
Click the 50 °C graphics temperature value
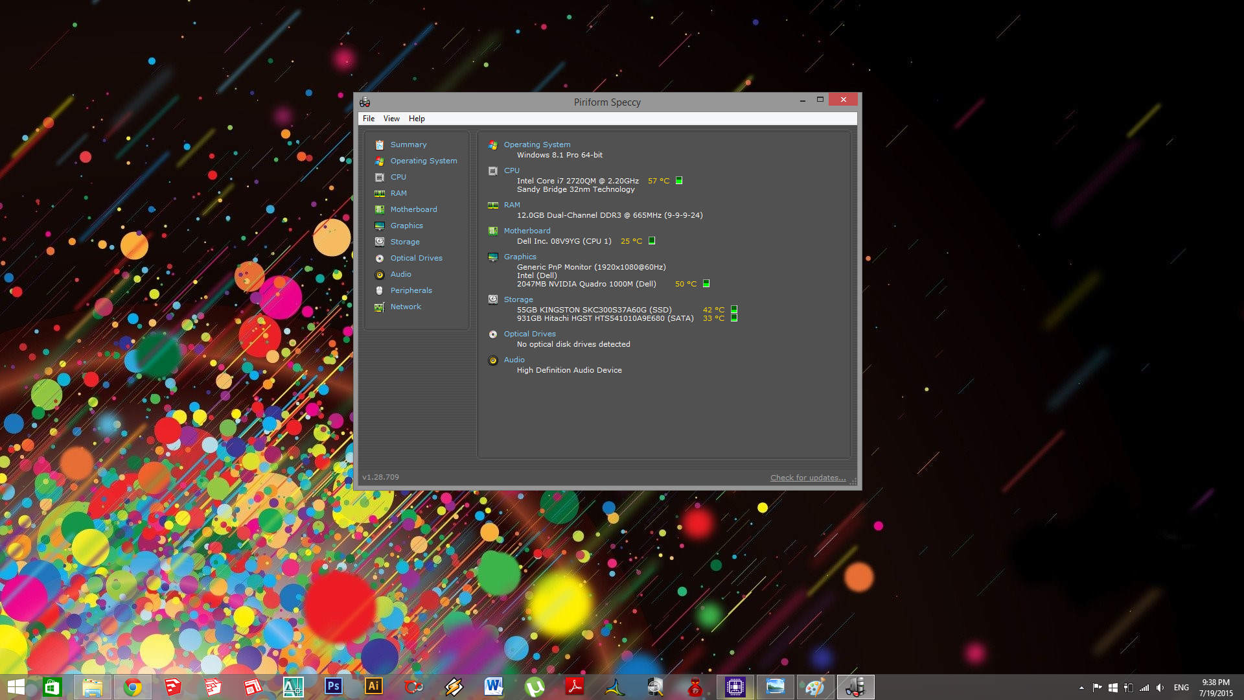point(685,284)
